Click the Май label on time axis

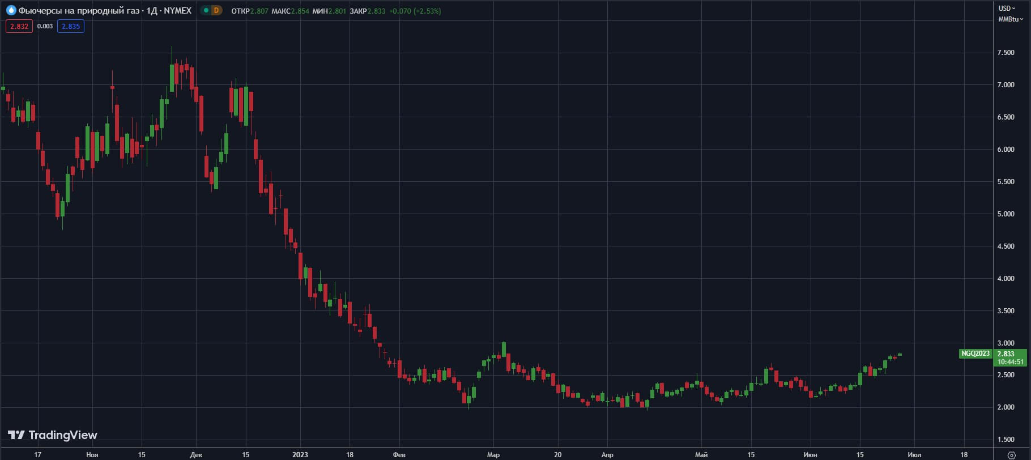click(x=701, y=455)
